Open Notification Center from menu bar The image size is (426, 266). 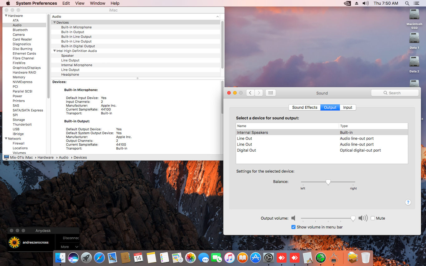click(x=416, y=3)
